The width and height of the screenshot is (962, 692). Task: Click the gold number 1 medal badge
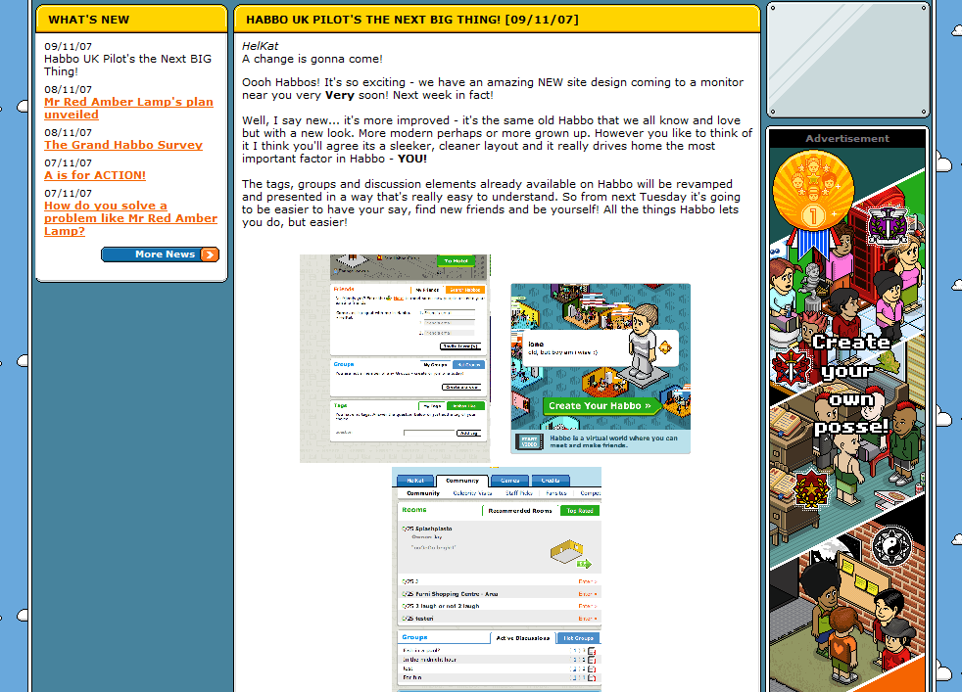click(x=811, y=191)
